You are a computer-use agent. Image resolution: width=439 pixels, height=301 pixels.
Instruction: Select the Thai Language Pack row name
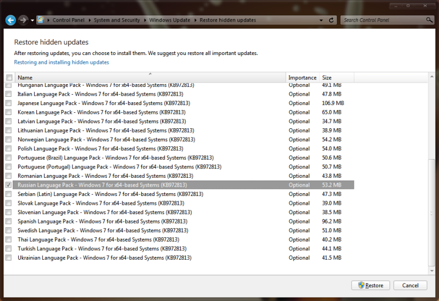(98, 239)
